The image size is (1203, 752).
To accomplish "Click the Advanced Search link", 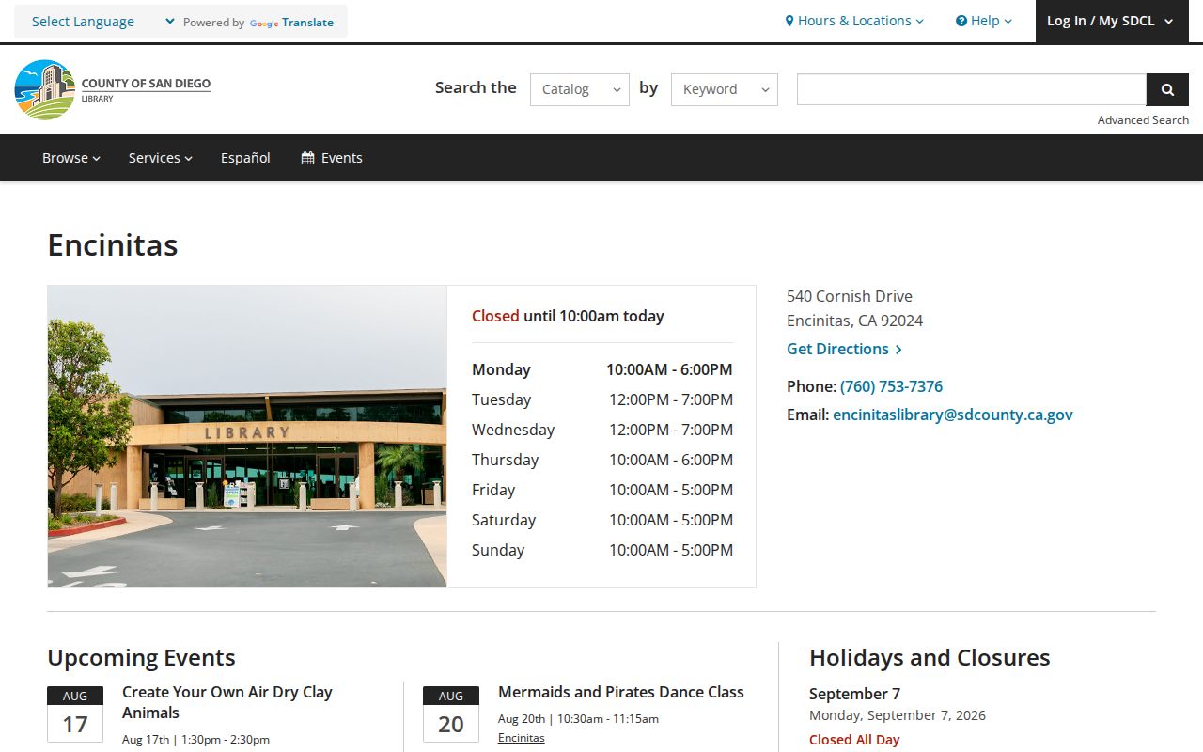I will 1143,120.
